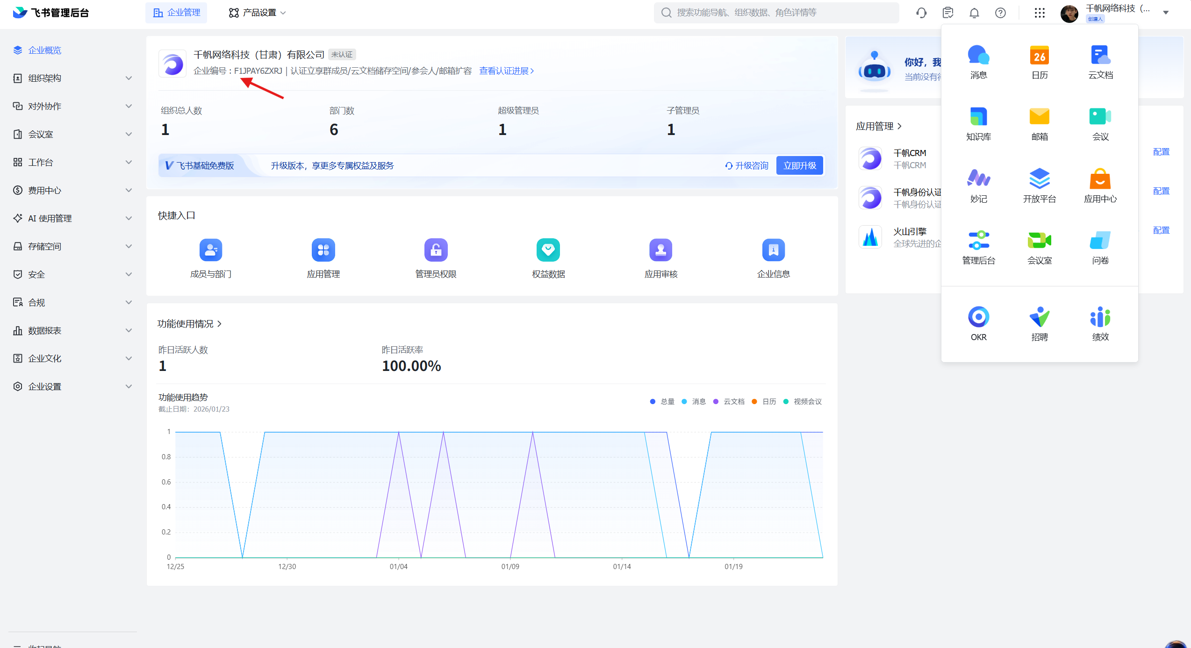Open 开放平台 from app launcher
This screenshot has height=648, width=1191.
pyautogui.click(x=1039, y=179)
